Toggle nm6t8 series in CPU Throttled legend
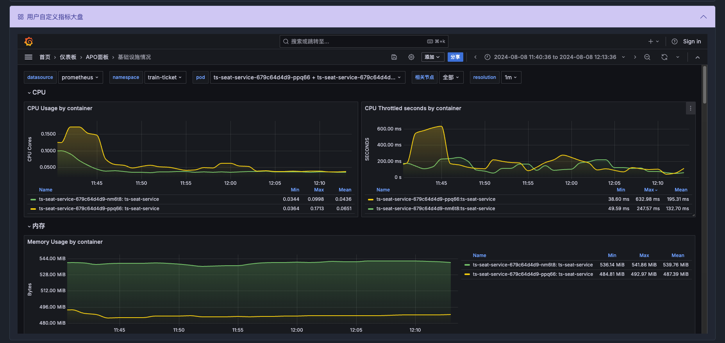The height and width of the screenshot is (343, 725). click(436, 209)
